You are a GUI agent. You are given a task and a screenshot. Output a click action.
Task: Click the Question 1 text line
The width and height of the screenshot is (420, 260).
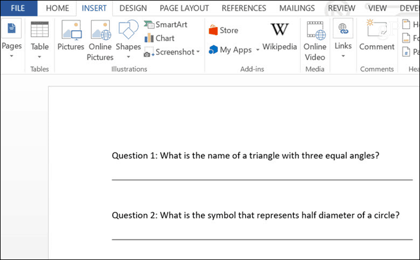point(245,156)
